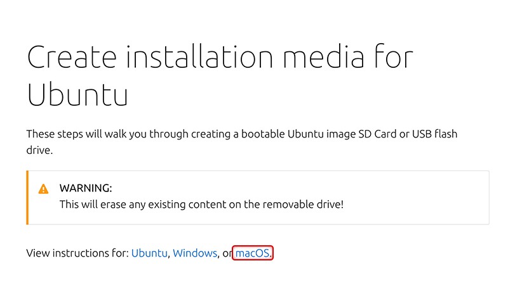
Task: Open the Ubuntu instructions link
Action: point(149,253)
